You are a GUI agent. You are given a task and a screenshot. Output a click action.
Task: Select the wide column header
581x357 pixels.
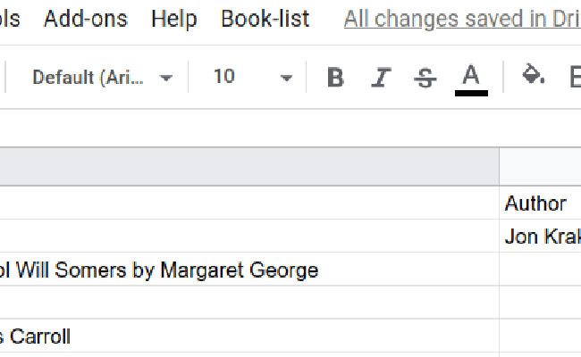click(249, 167)
